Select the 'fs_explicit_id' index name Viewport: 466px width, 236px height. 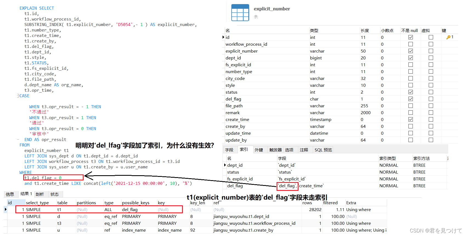(240, 179)
